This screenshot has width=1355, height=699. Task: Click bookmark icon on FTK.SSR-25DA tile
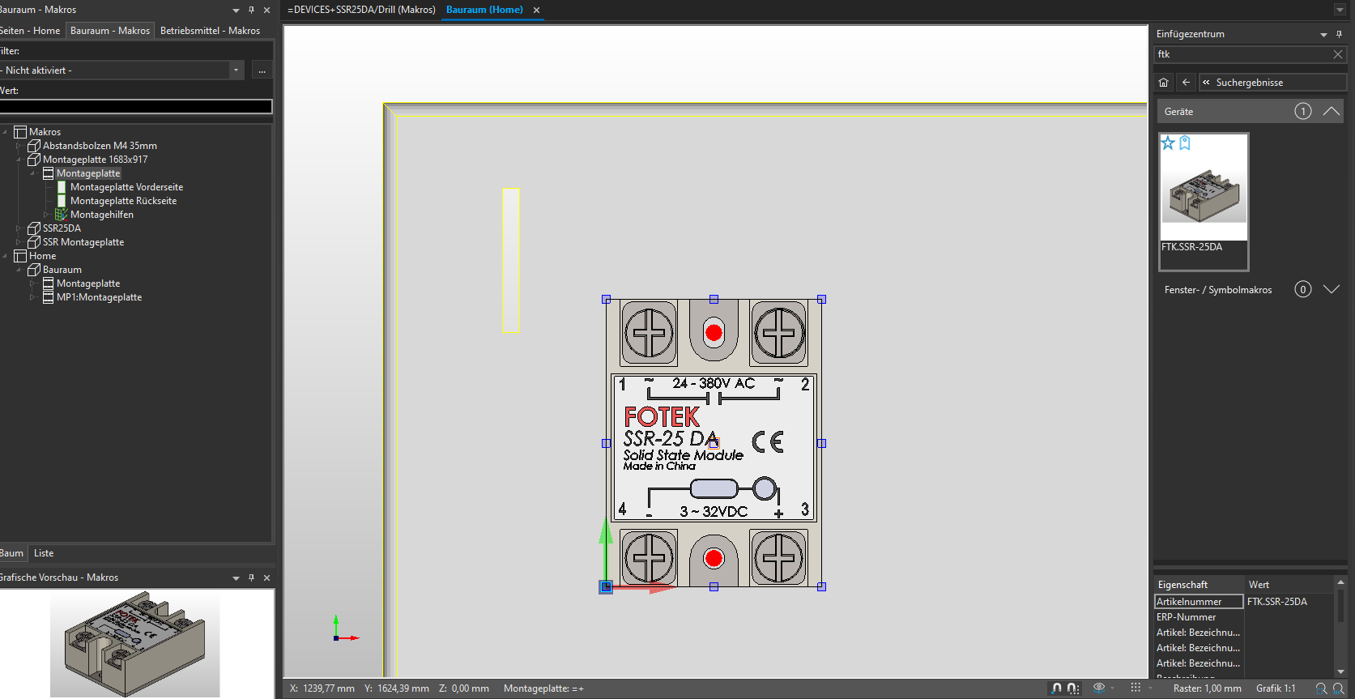[1185, 143]
